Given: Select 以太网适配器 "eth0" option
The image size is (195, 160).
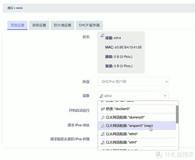Looking at the screenshot, I should 137,134.
